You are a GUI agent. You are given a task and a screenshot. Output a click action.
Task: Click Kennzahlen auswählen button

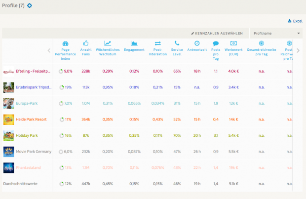218,33
